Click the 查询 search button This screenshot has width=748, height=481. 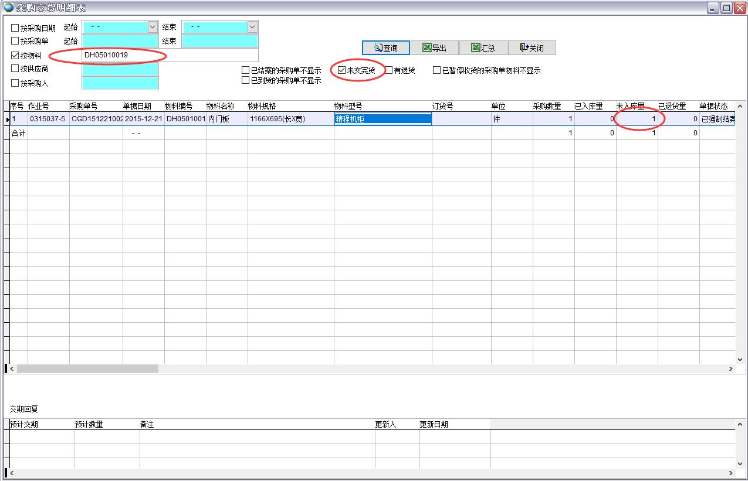coord(385,48)
